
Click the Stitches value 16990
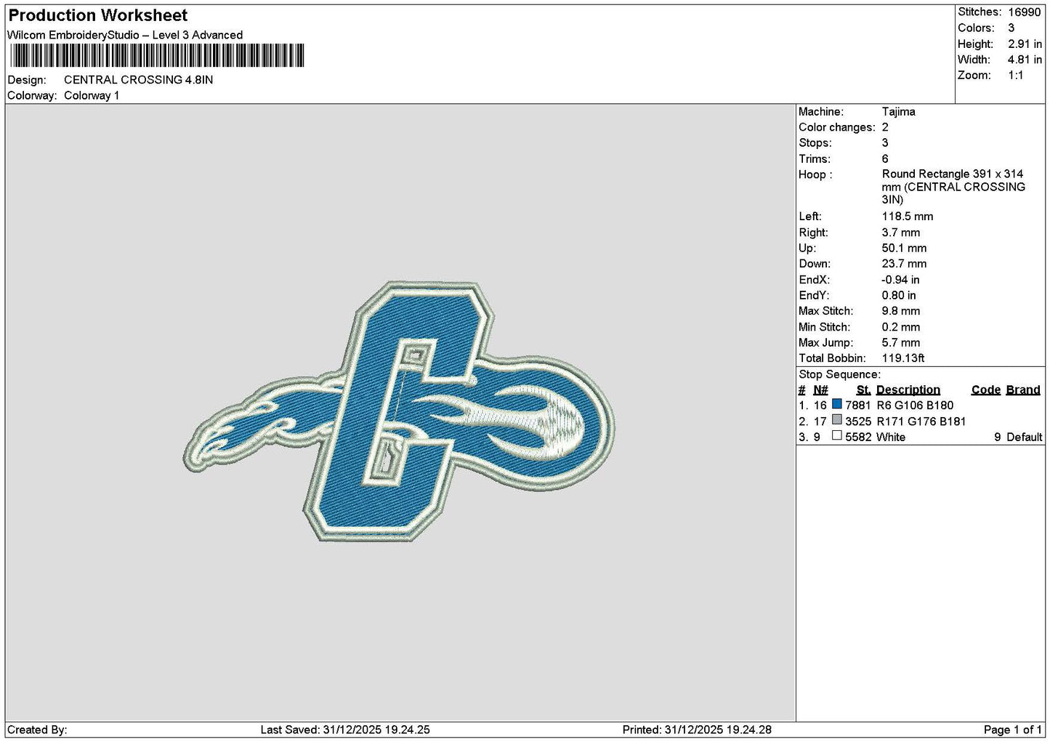[x=1025, y=12]
